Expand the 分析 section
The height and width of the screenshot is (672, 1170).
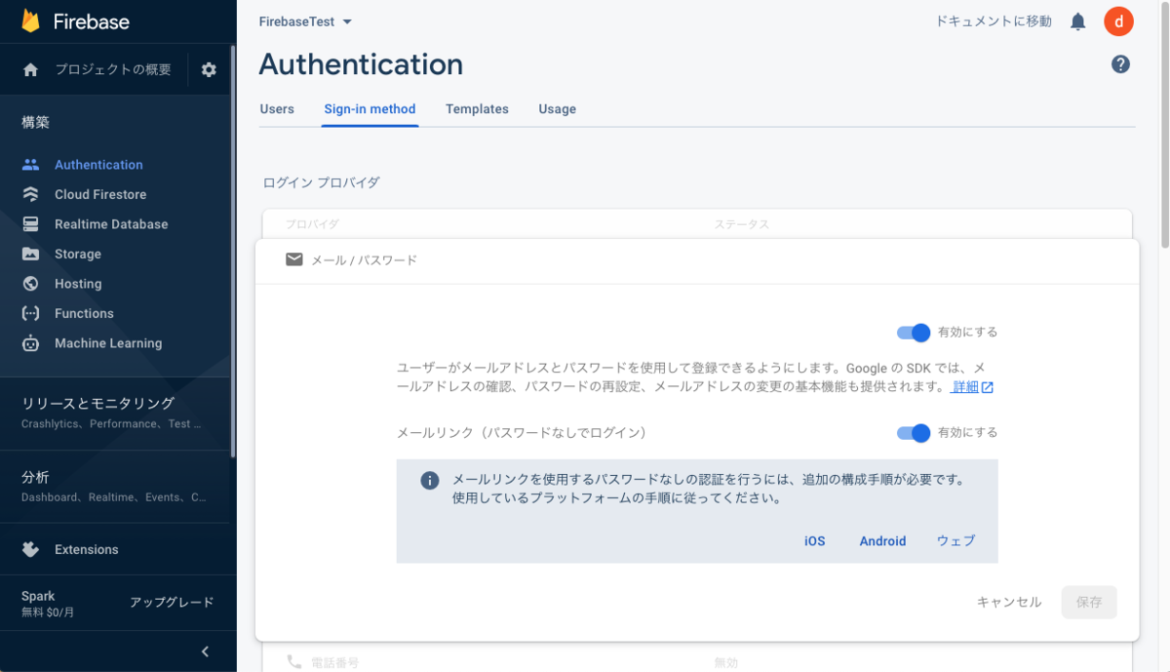pyautogui.click(x=117, y=486)
